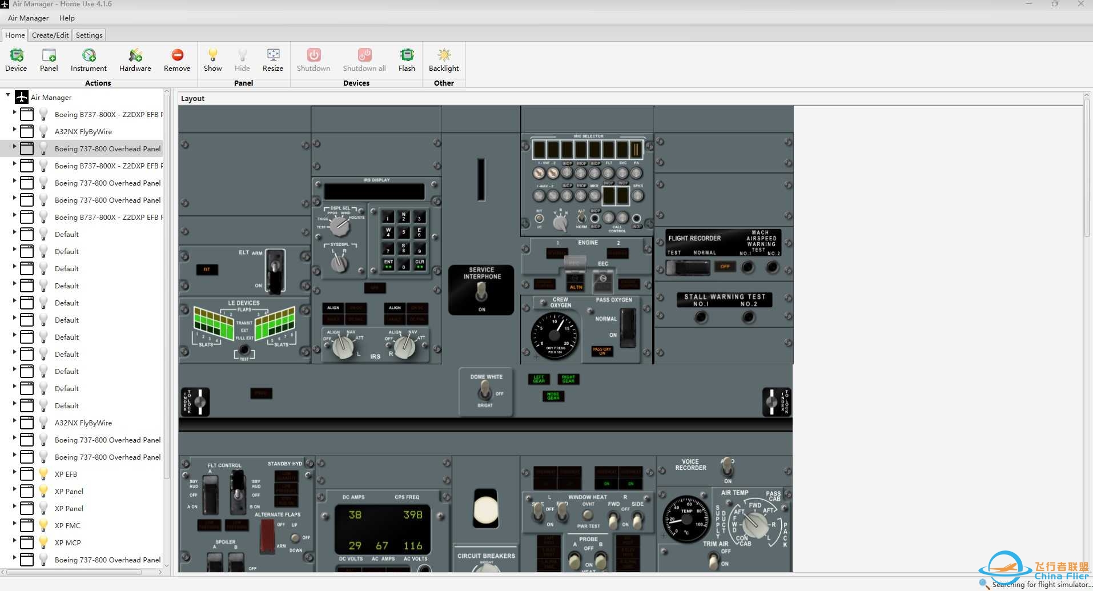This screenshot has width=1093, height=591.
Task: Open the Help menu
Action: (67, 18)
